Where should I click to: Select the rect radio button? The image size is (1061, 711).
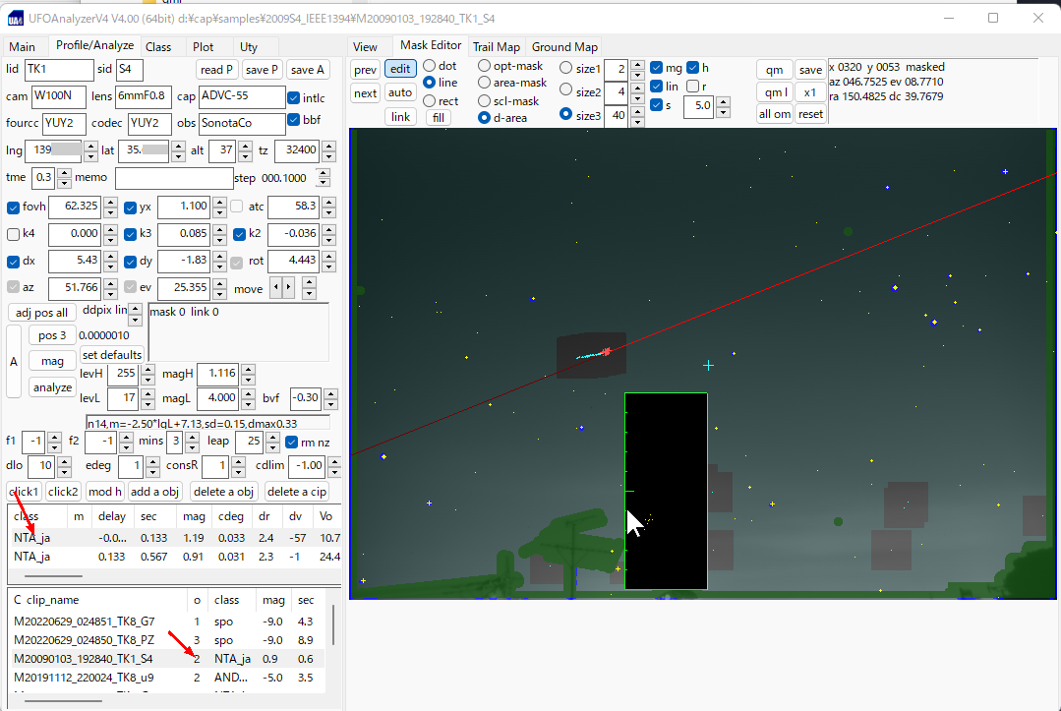[x=429, y=101]
